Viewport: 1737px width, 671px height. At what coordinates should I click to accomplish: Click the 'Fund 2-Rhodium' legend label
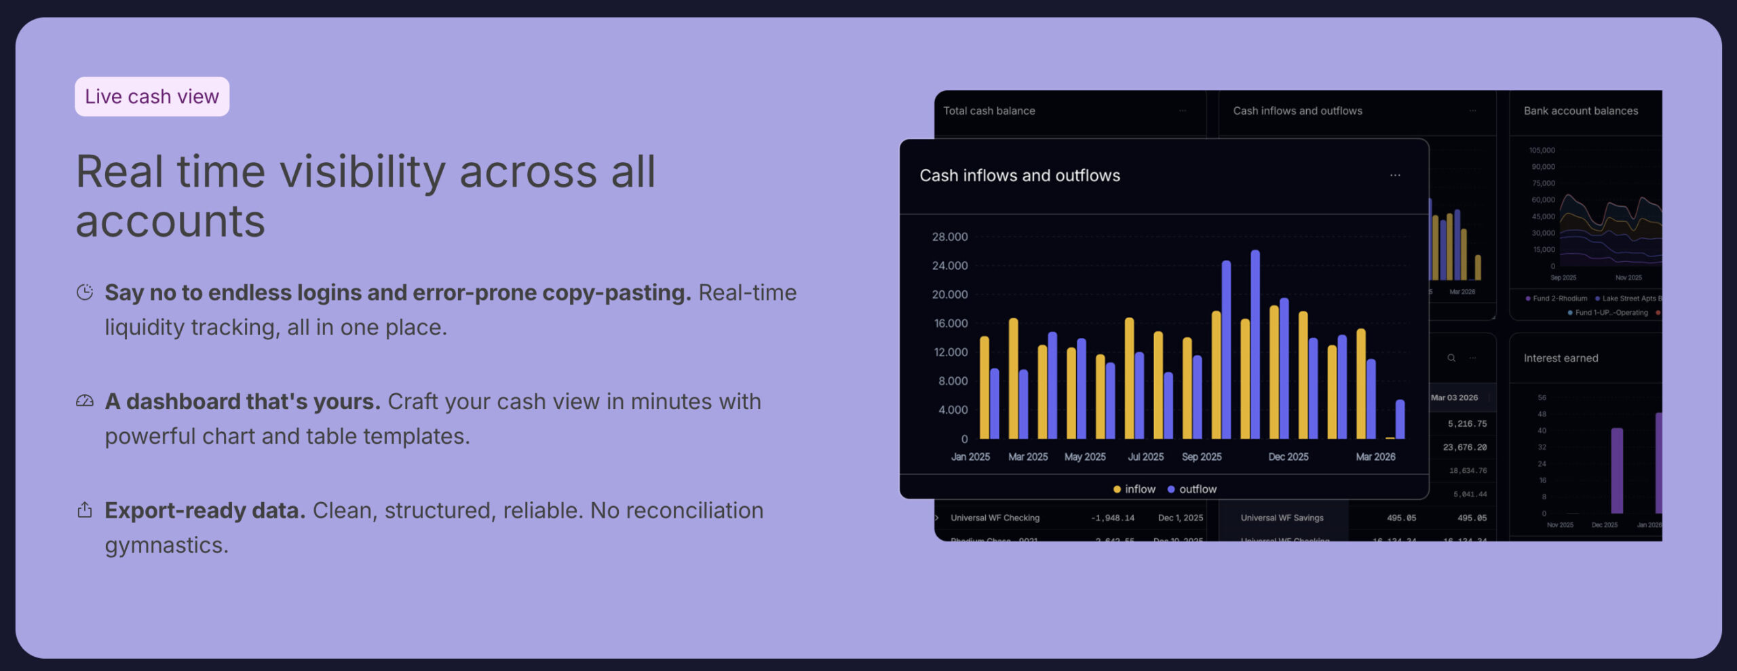pos(1560,299)
